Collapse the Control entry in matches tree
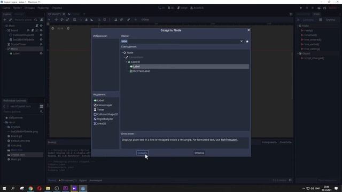Image resolution: width=342 pixels, height=192 pixels. [x=127, y=62]
